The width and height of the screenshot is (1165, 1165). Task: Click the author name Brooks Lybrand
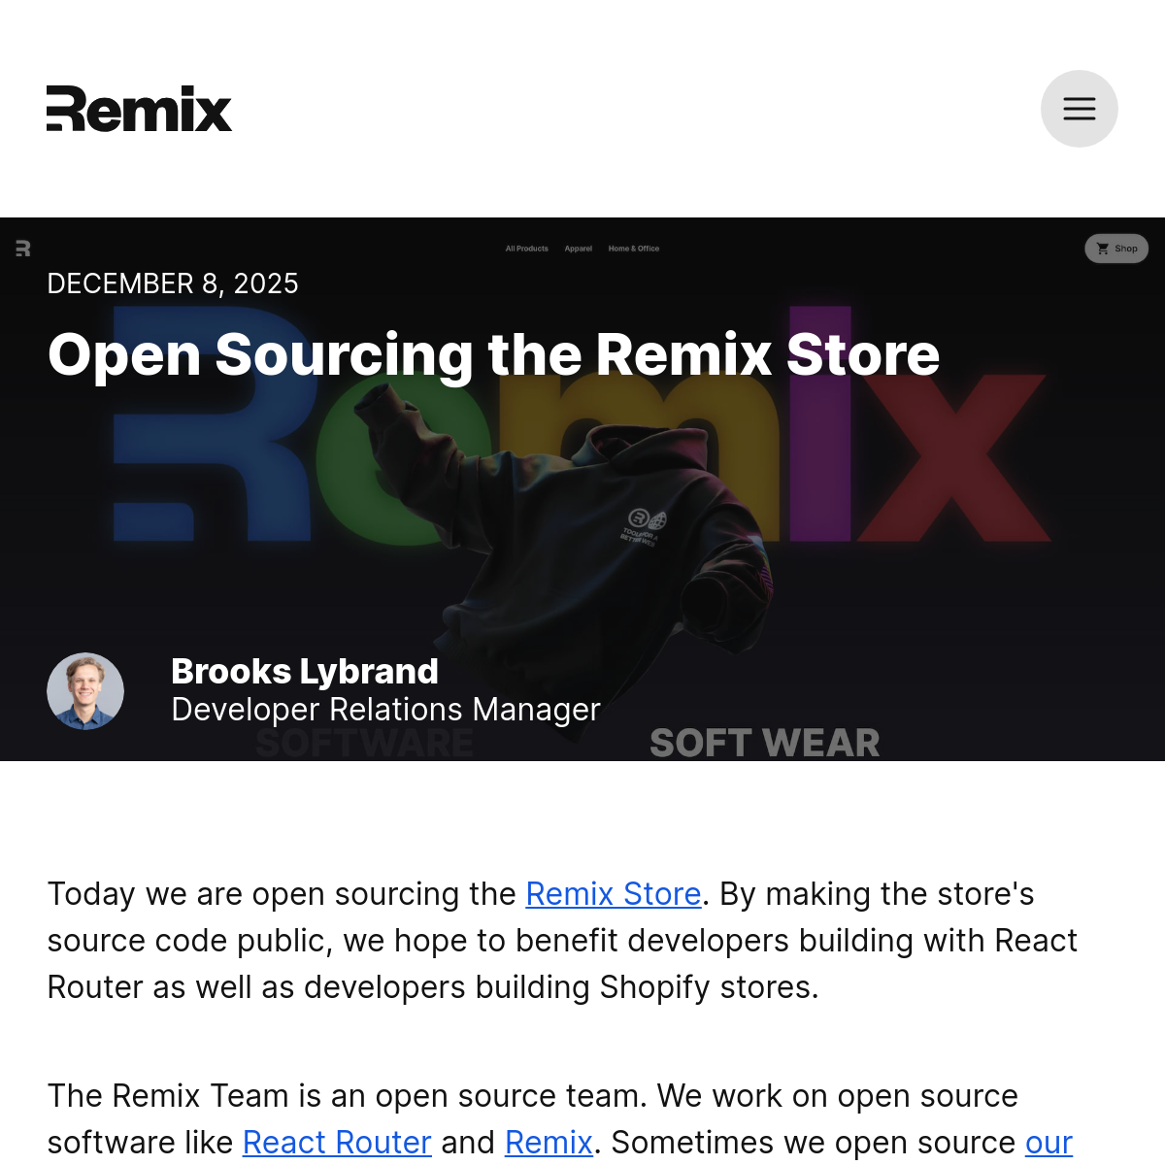(x=305, y=672)
